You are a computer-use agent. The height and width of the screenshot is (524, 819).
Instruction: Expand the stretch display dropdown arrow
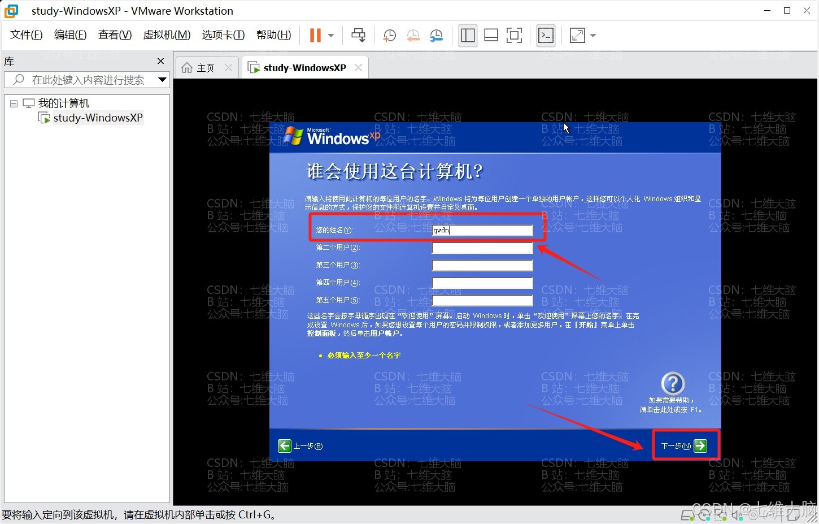(x=593, y=36)
